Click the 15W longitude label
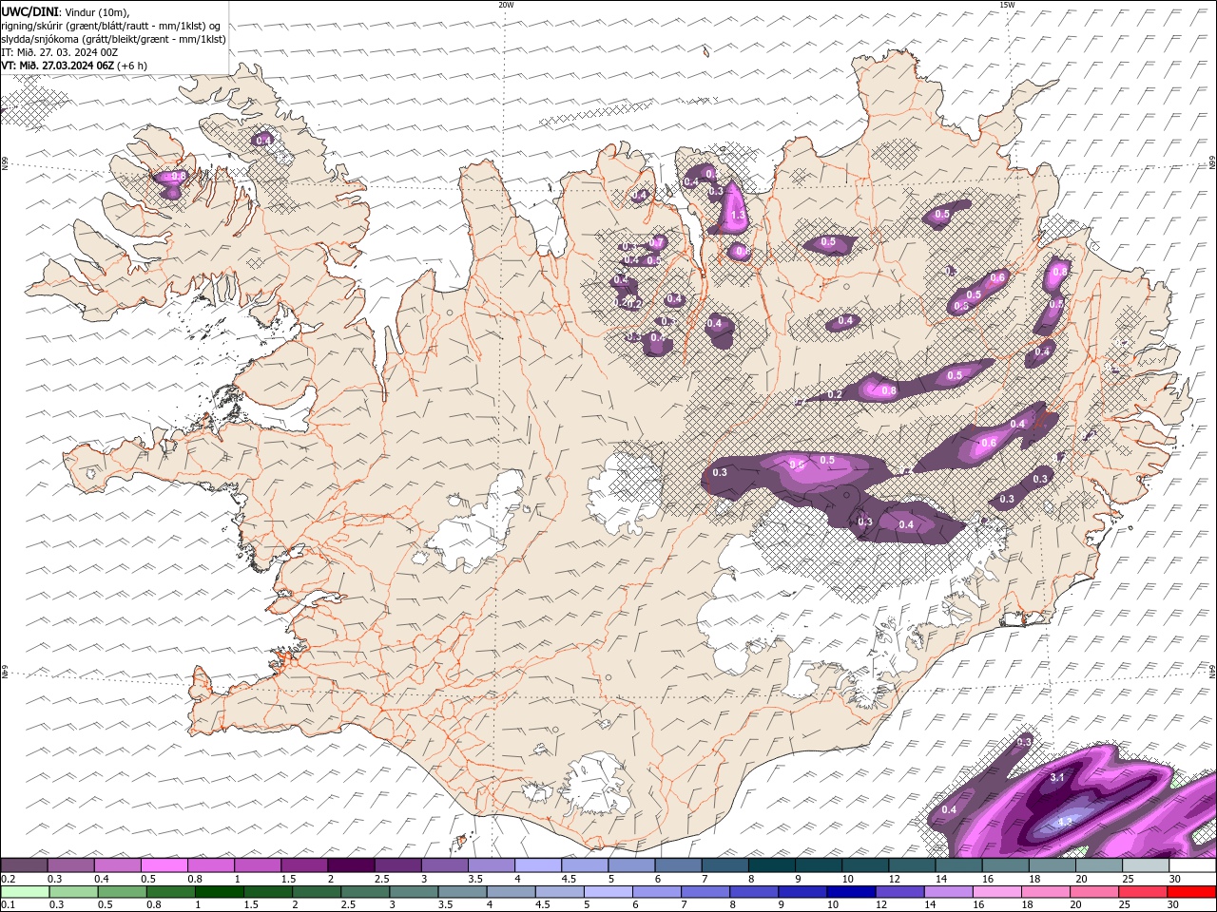Screen dimensions: 1217x912 pyautogui.click(x=1007, y=5)
